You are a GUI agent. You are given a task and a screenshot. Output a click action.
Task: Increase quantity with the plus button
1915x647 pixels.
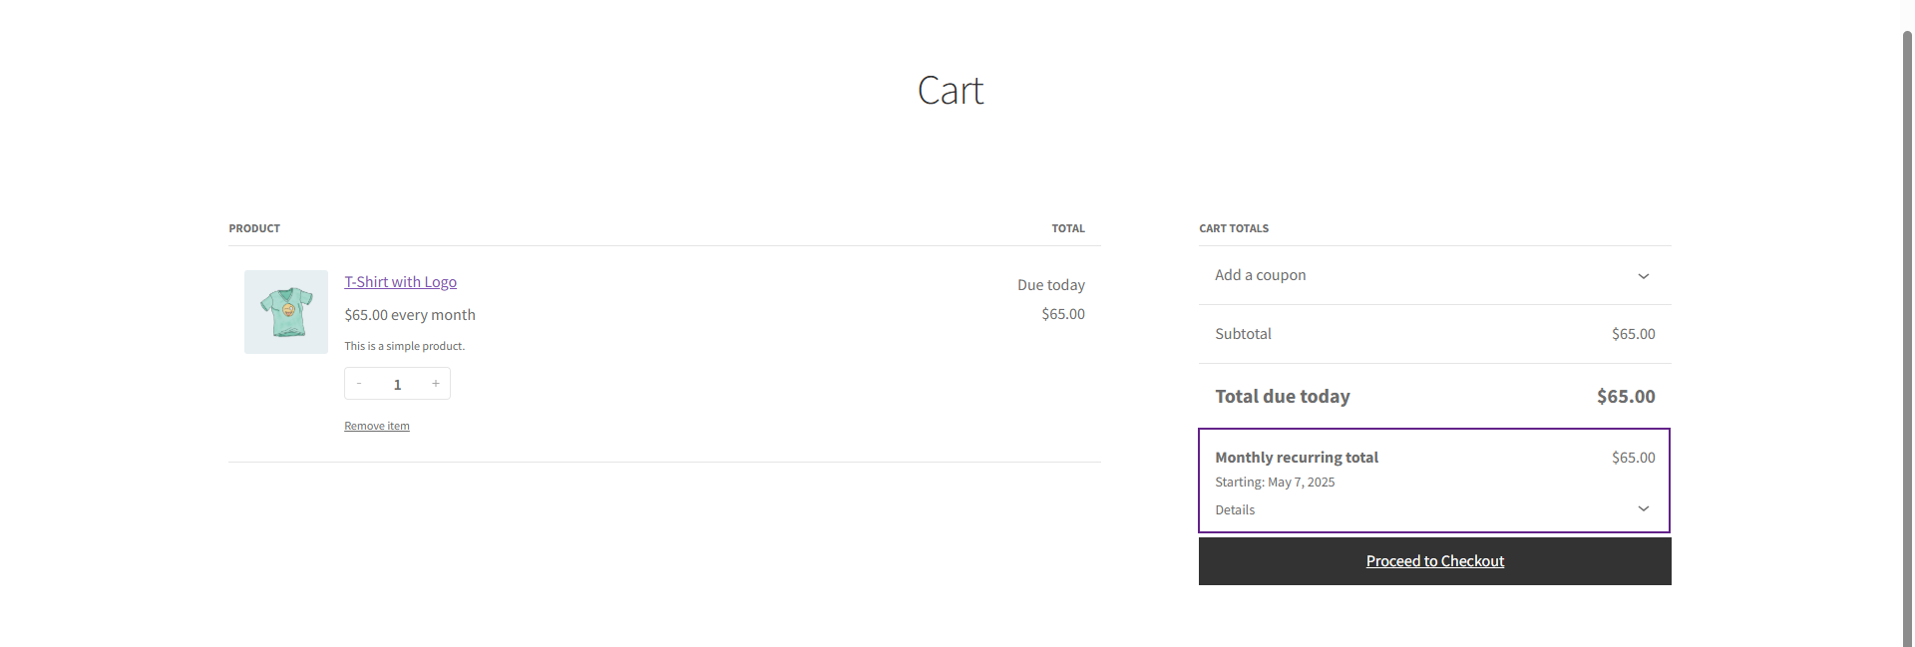(x=436, y=384)
